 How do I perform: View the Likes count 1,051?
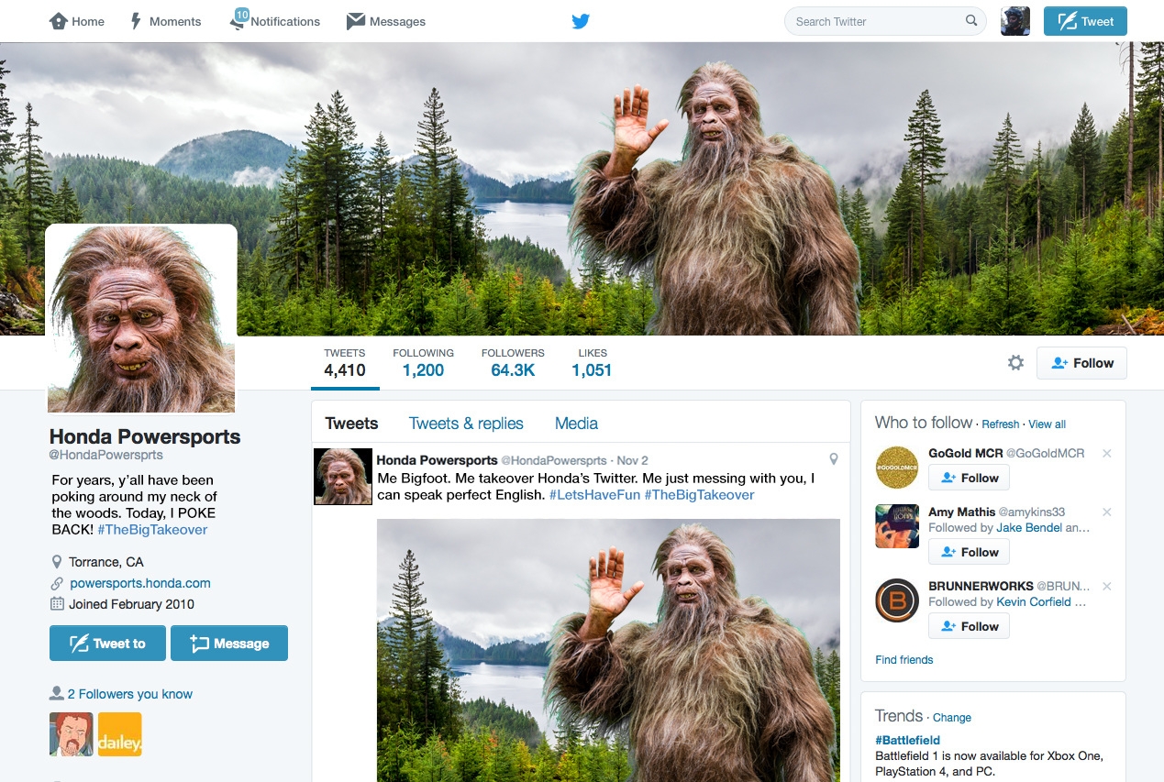592,363
